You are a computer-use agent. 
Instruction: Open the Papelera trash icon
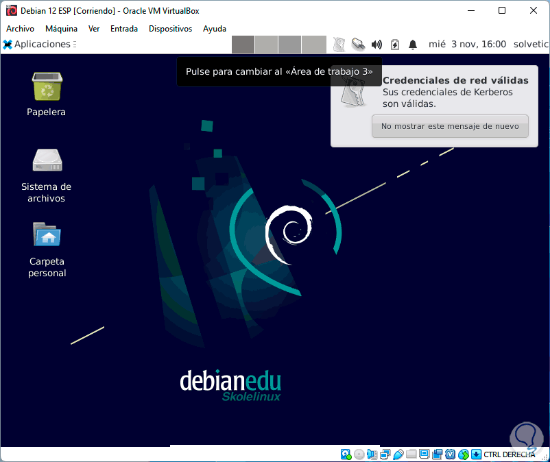click(47, 86)
